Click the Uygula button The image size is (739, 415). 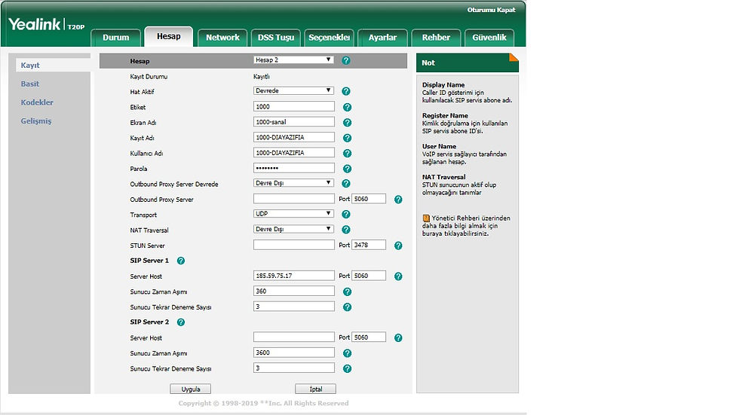pyautogui.click(x=190, y=389)
